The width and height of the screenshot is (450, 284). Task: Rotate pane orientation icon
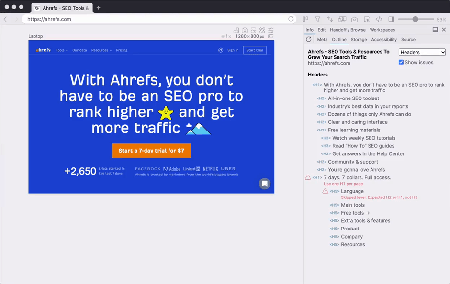[270, 36]
